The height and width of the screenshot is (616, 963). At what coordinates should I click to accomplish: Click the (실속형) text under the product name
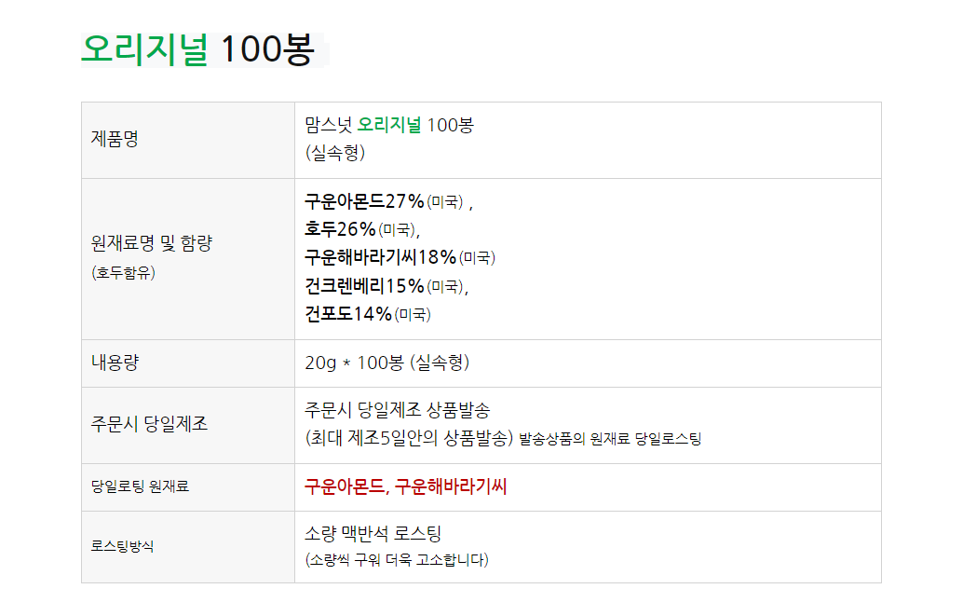(335, 153)
